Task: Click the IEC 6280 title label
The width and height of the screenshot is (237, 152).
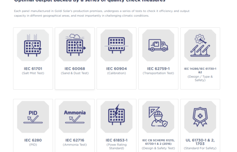Action: (x=33, y=140)
